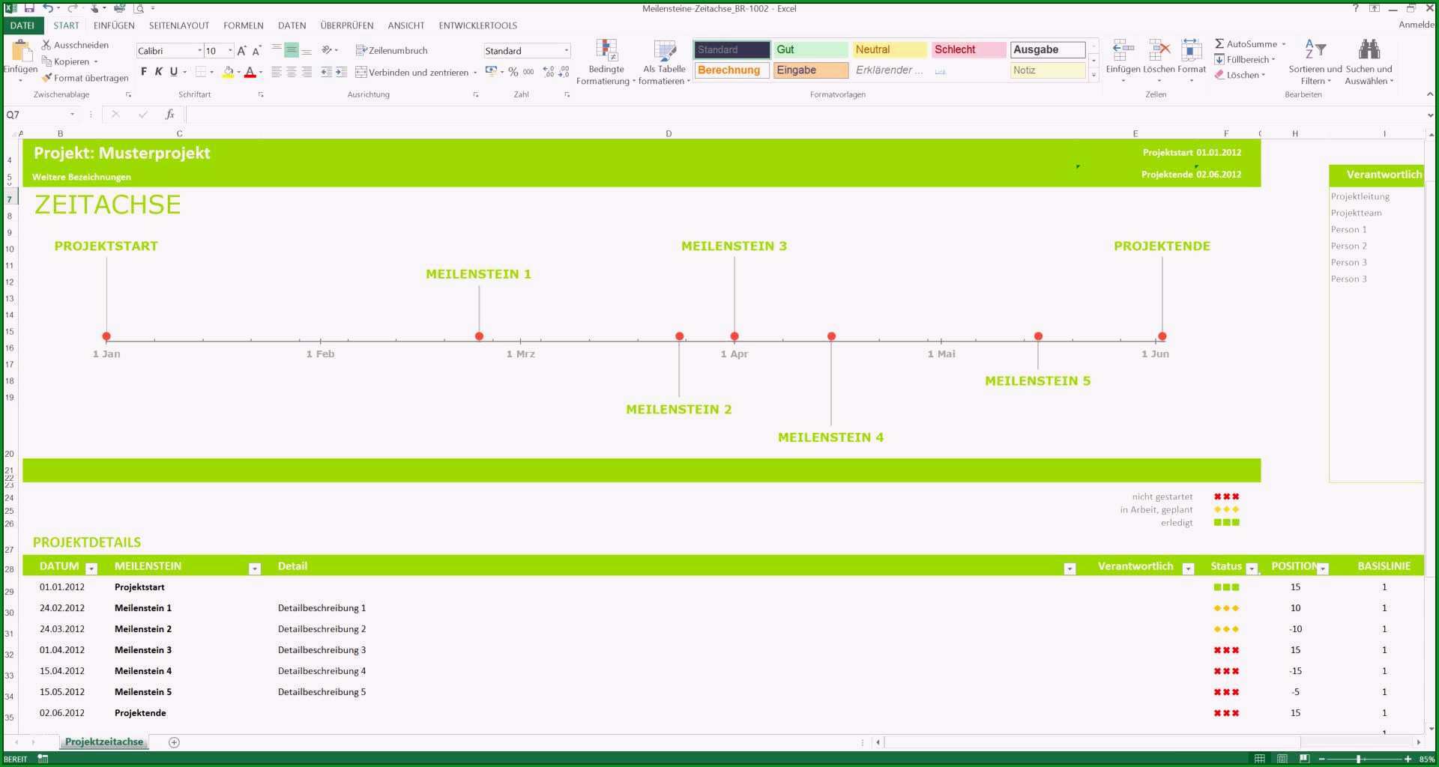Align text left
1439x767 pixels.
pos(277,72)
